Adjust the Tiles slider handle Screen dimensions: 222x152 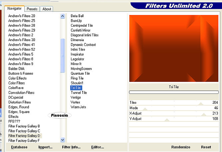coord(201,104)
